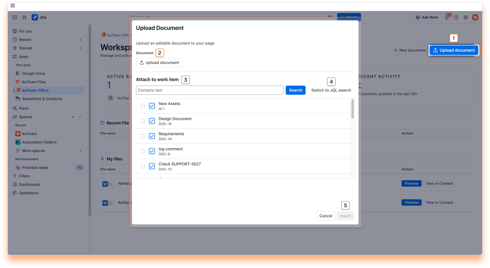The image size is (490, 268).
Task: Open the user profile avatar
Action: [x=475, y=17]
